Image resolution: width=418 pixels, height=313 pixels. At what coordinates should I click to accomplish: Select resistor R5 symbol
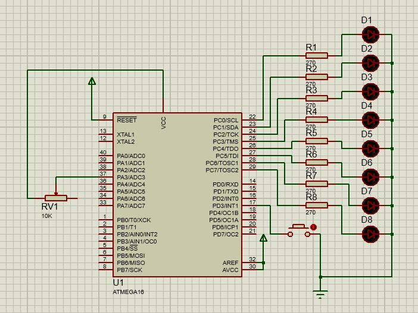coord(317,141)
